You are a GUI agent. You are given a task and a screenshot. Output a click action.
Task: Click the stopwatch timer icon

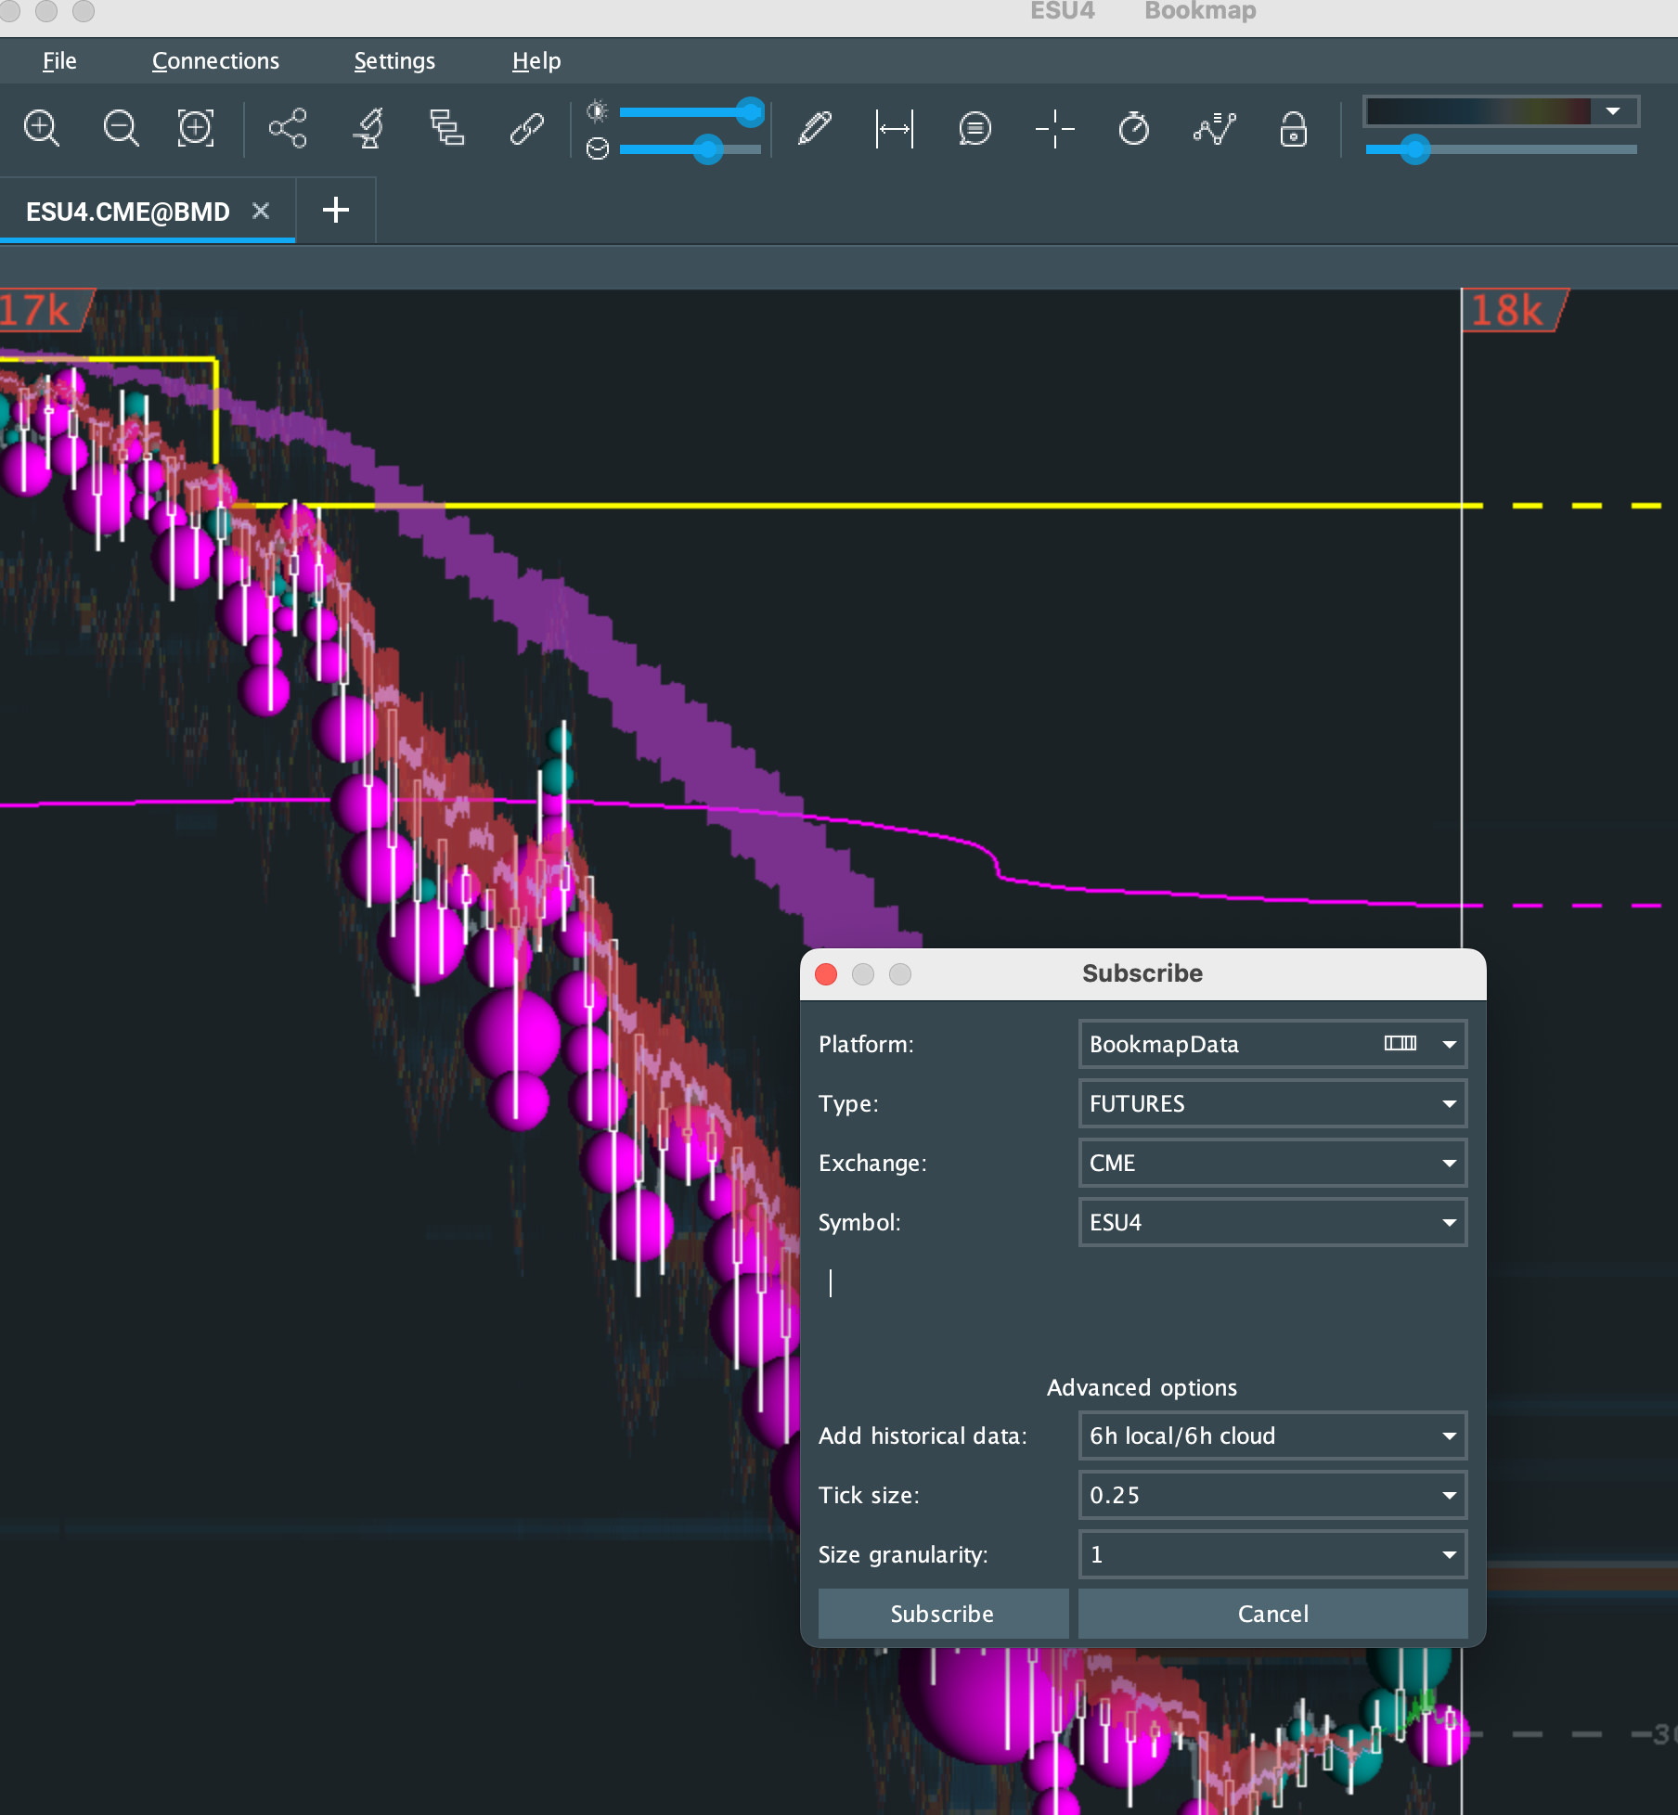click(1133, 128)
